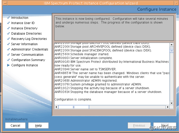
Task: Click the checkmark beside Database Directories
Action: tap(8, 33)
